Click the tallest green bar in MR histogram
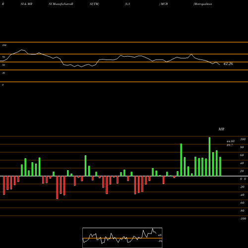The height and width of the screenshot is (248, 248). point(209,157)
